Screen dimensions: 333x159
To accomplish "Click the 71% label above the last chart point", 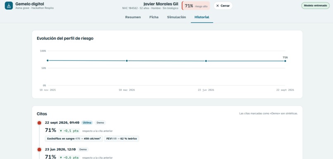I will tap(285, 58).
